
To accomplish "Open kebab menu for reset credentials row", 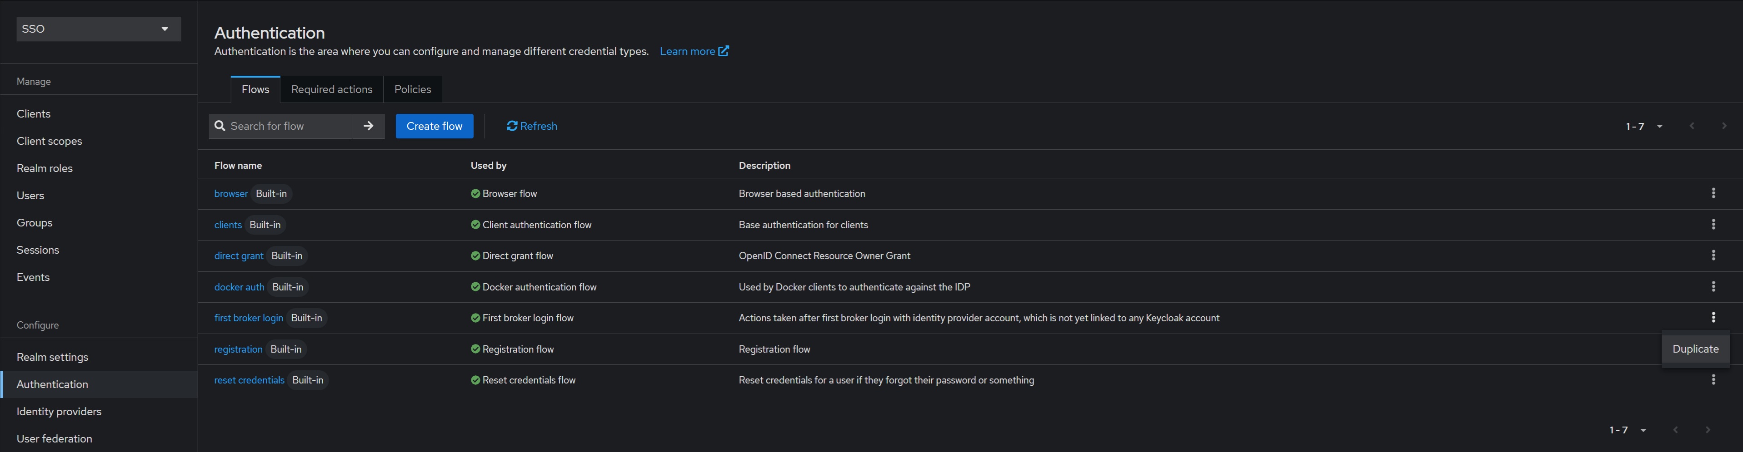I will (1713, 380).
